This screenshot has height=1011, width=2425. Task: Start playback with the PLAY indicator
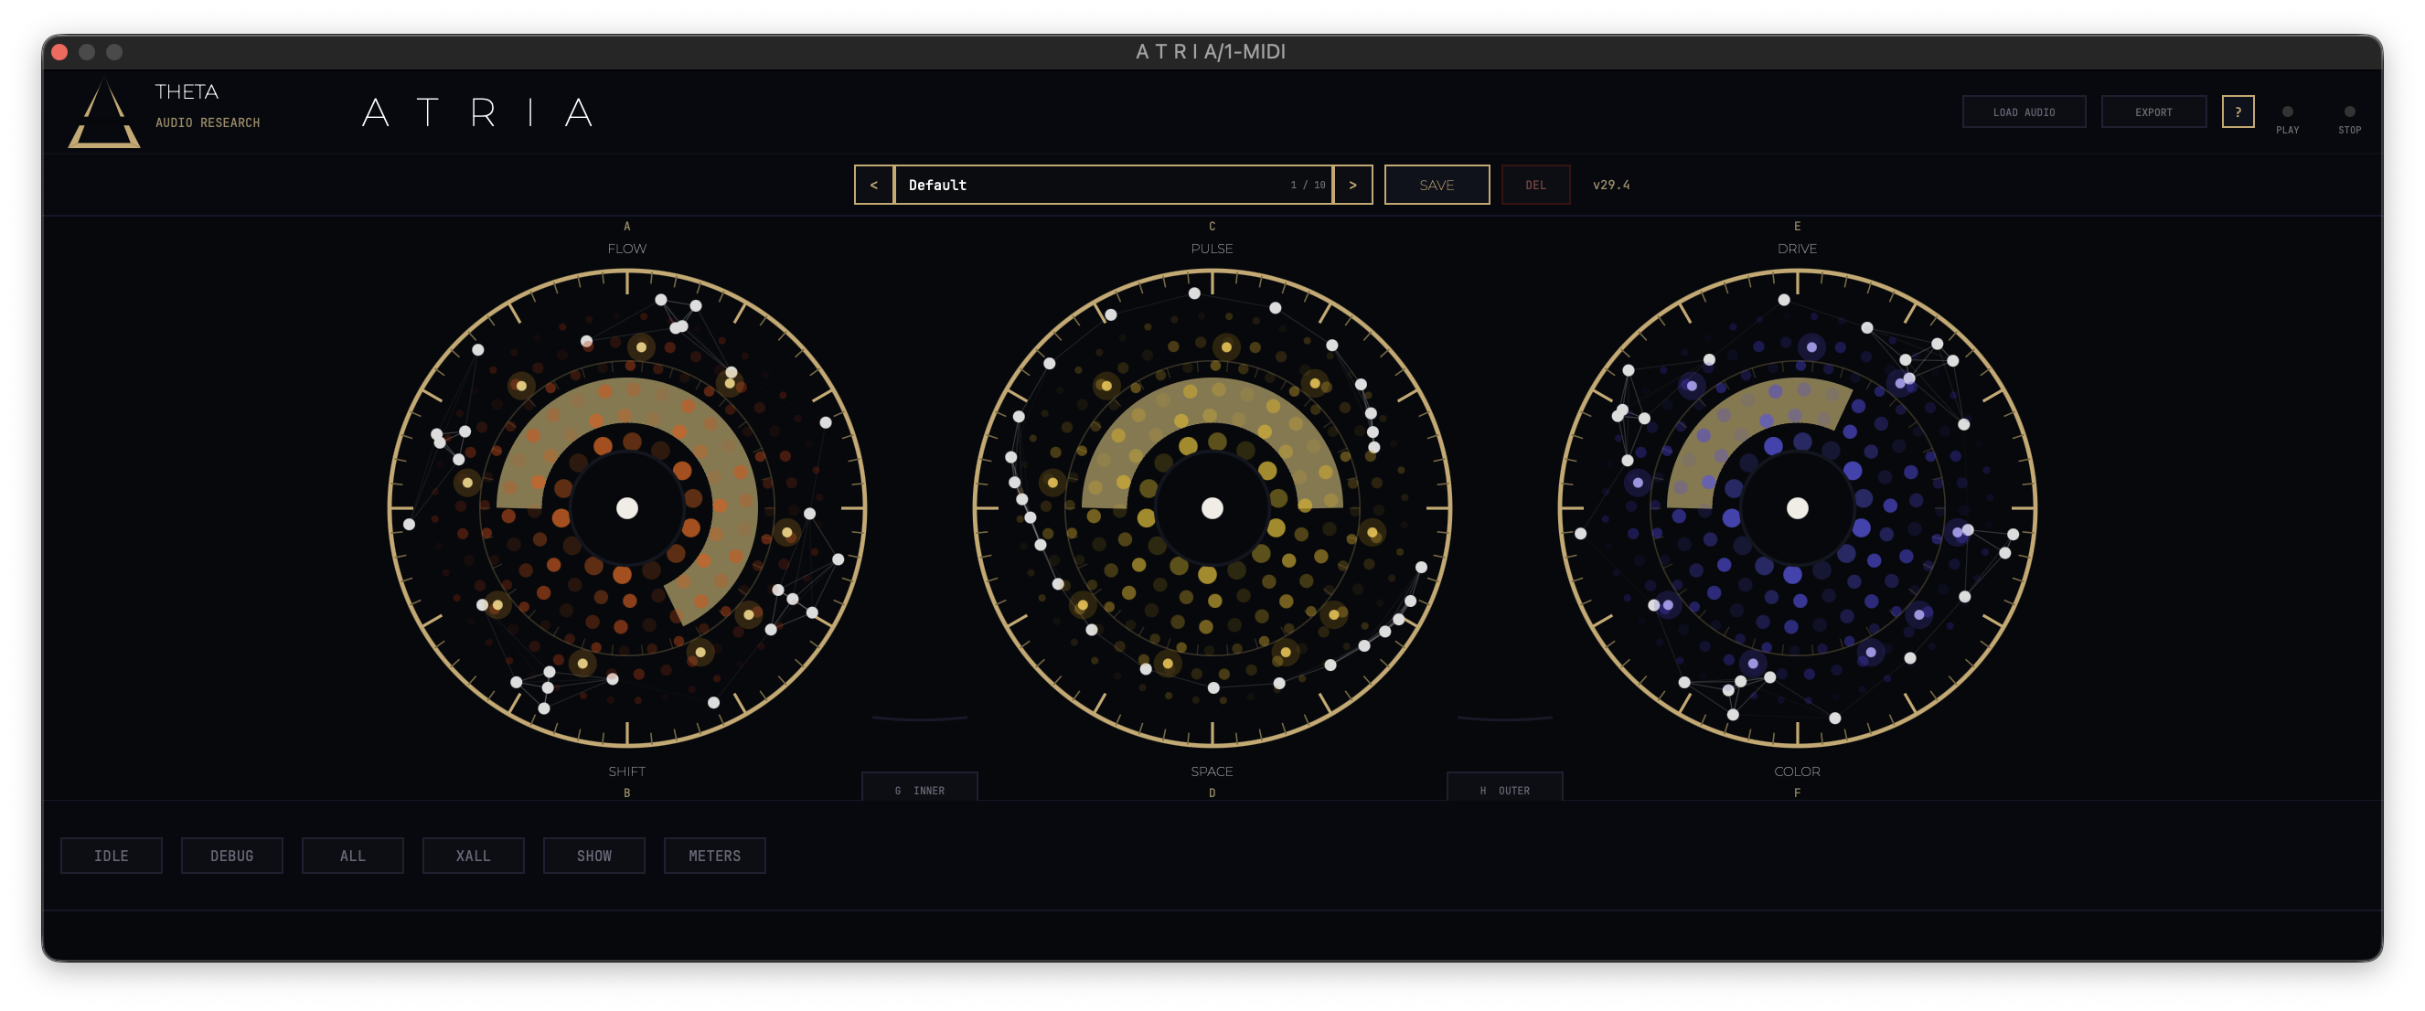pos(2288,112)
